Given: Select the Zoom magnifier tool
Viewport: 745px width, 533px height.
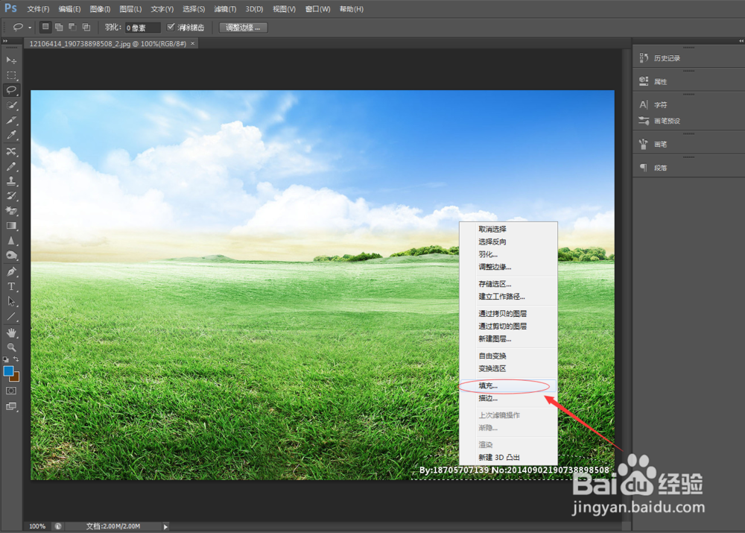Looking at the screenshot, I should pos(11,347).
